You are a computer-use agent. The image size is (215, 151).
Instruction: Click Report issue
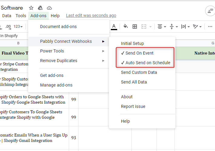[x=142, y=106]
